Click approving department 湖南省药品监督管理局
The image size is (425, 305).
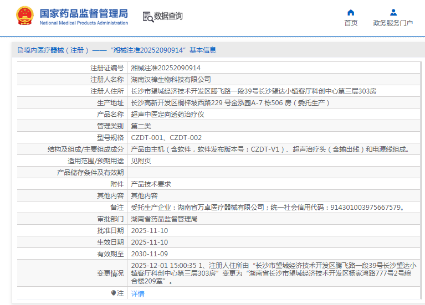coord(164,219)
